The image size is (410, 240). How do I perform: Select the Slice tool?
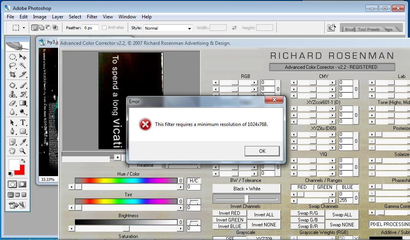click(x=23, y=74)
